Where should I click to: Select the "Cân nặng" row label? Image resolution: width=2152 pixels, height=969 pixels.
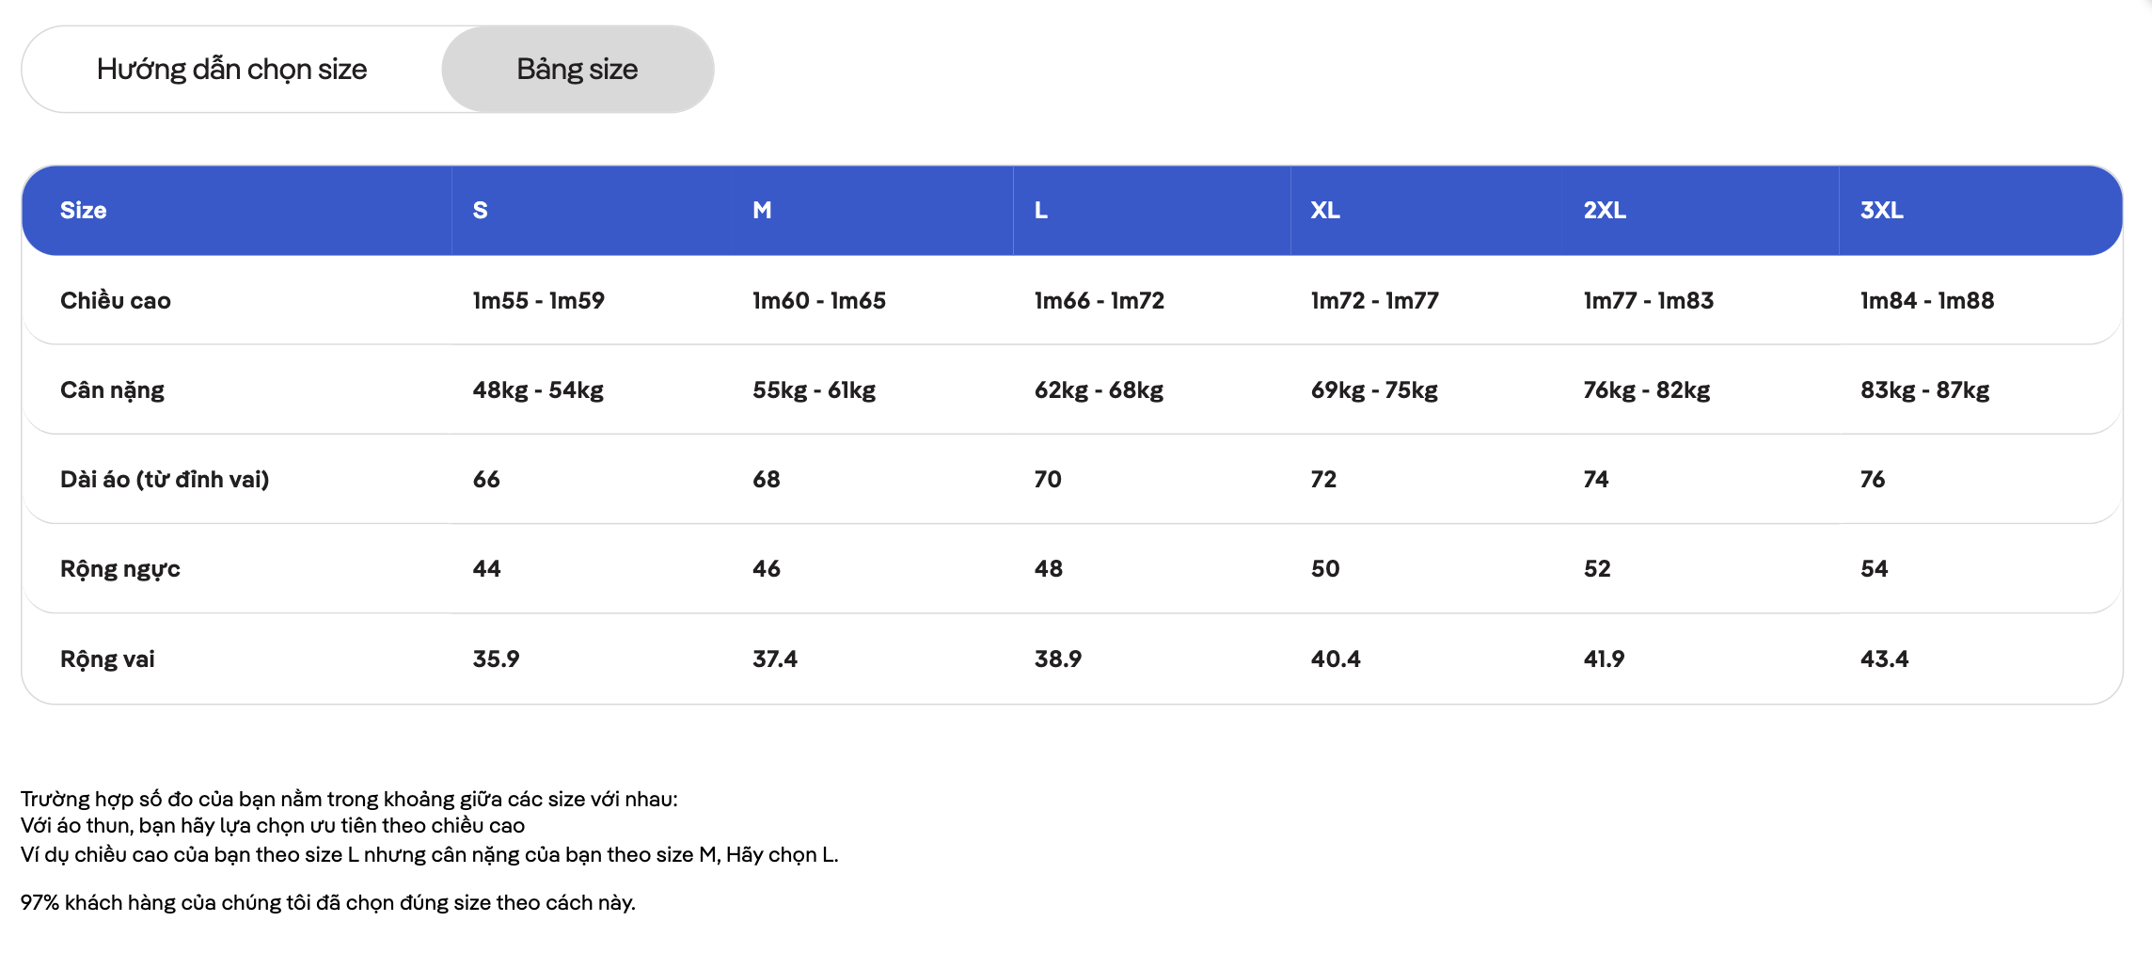click(112, 390)
